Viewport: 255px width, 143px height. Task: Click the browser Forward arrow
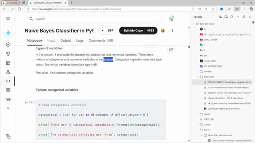point(12,9)
